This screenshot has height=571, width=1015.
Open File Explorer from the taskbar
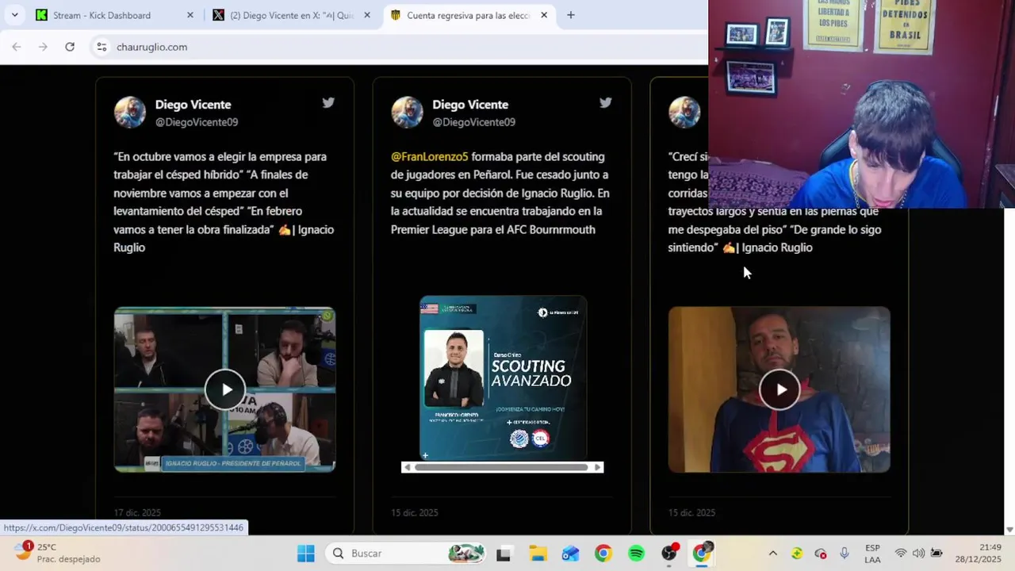(x=538, y=554)
